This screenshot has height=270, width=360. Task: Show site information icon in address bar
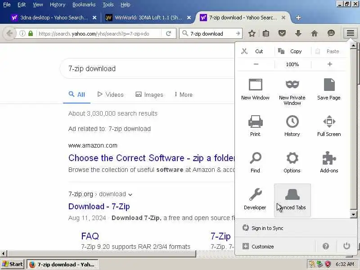pos(22,33)
